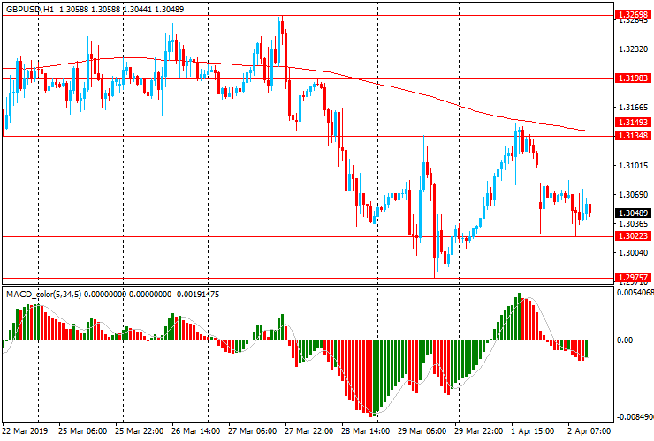Click the 1.31015 price scale value
The width and height of the screenshot is (654, 441).
tap(633, 166)
